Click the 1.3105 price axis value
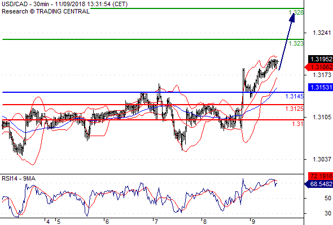Viewport: 333px width, 225px height. pyautogui.click(x=322, y=117)
